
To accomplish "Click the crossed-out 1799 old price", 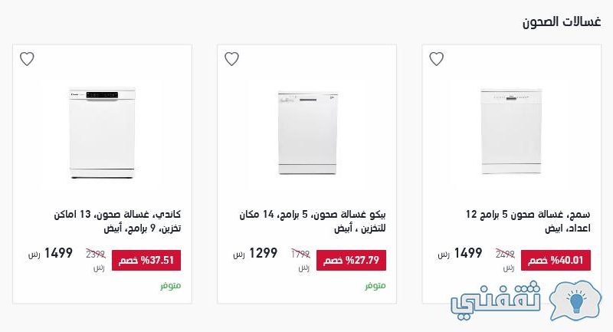I will [300, 255].
